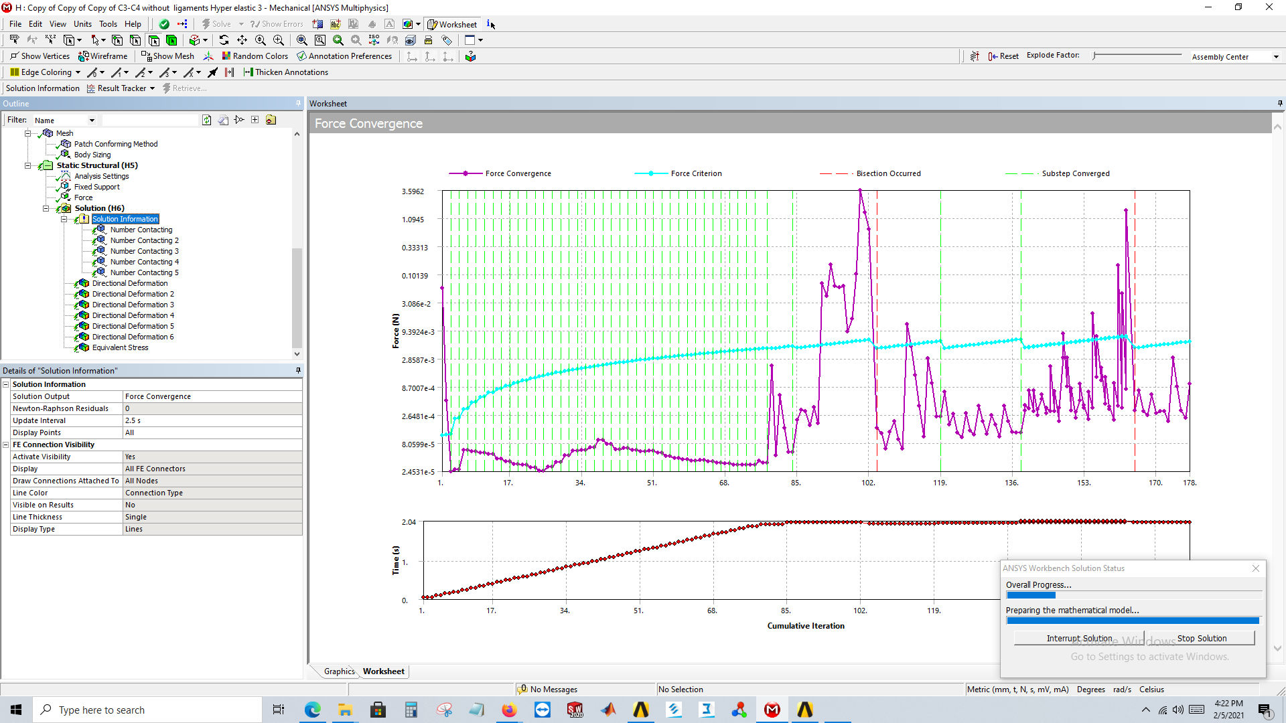This screenshot has height=723, width=1286.
Task: Select Directional Deformation 3 in the outline
Action: [133, 305]
